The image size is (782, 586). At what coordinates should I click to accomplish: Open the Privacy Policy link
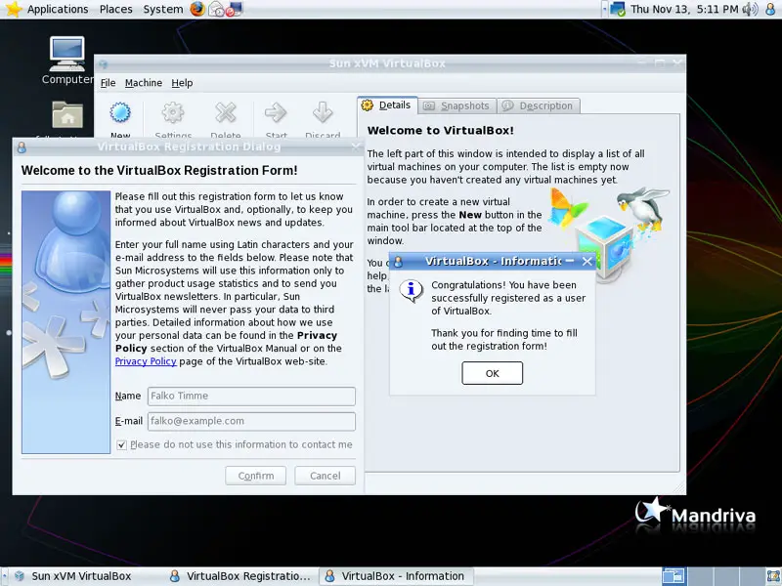pos(146,361)
